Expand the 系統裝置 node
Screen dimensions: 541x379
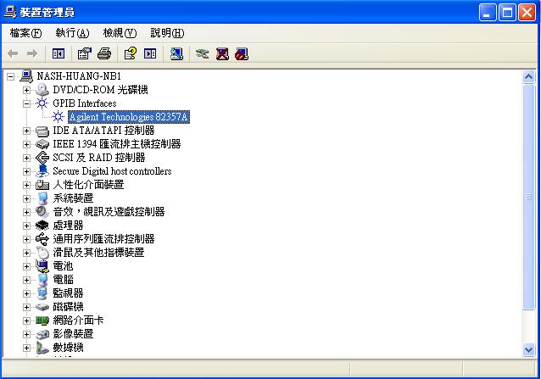pos(26,198)
